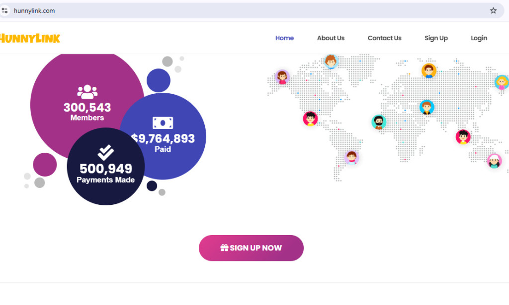This screenshot has width=509, height=305.
Task: Navigate to About Us
Action: point(331,38)
